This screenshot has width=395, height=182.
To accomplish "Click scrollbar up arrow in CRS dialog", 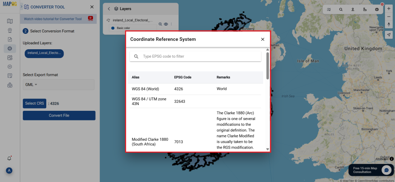I will pos(268,50).
